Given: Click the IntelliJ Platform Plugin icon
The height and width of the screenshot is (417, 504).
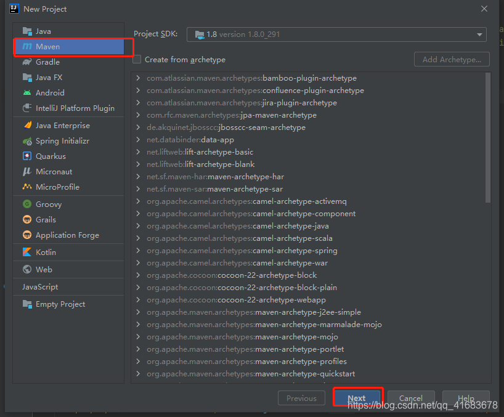Looking at the screenshot, I should pyautogui.click(x=27, y=108).
